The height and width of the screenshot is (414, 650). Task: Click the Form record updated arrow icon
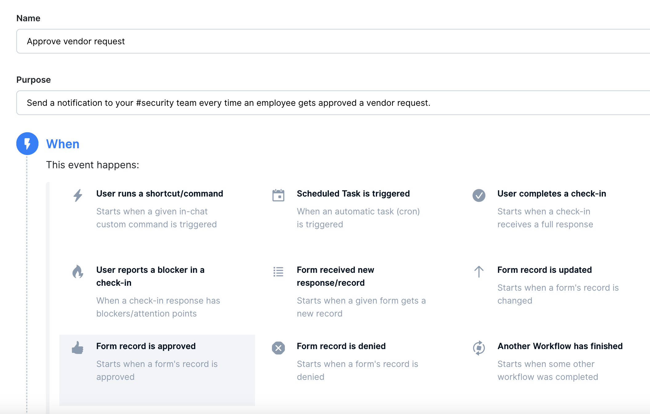(479, 272)
